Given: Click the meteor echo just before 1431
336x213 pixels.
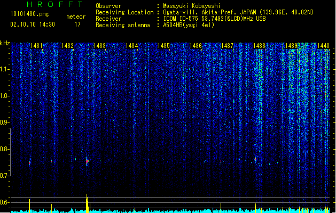Looking at the screenshot, I should tap(29, 163).
